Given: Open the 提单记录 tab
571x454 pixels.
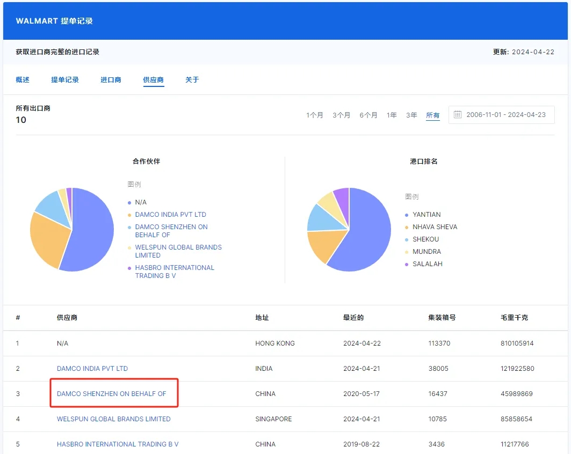Looking at the screenshot, I should (x=65, y=79).
